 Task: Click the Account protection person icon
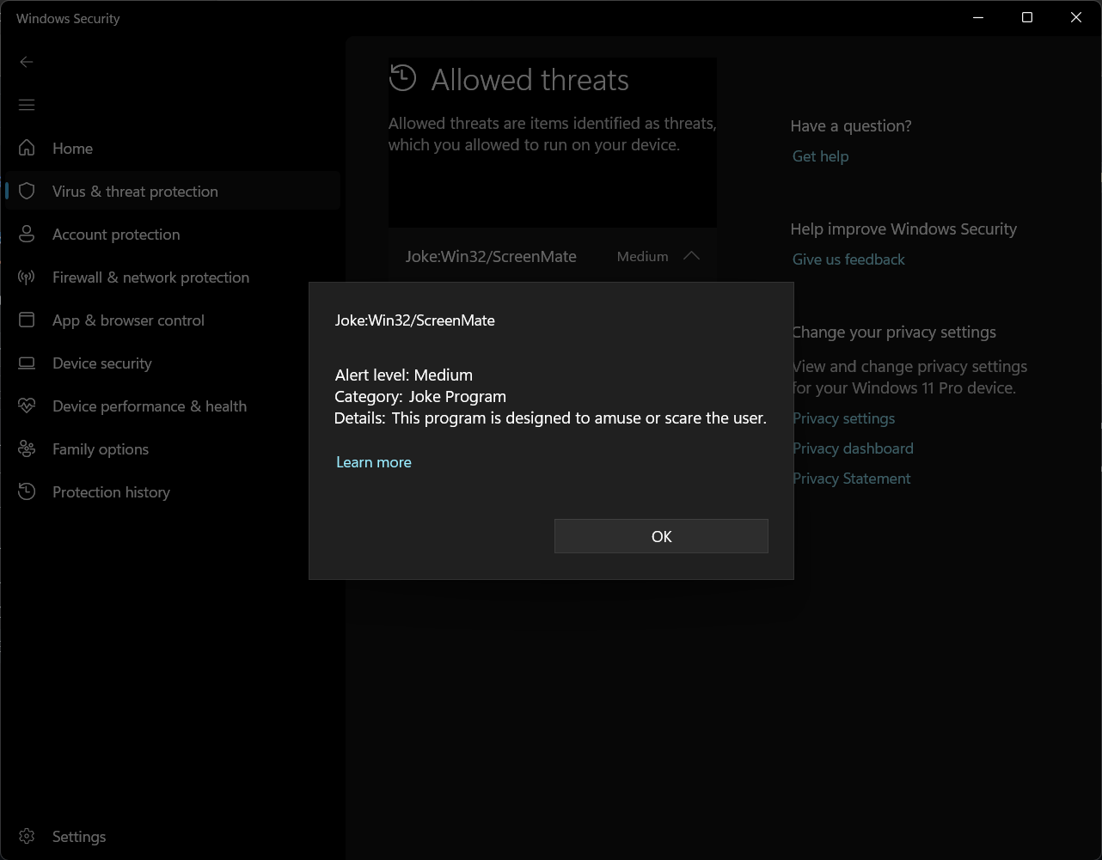(27, 234)
